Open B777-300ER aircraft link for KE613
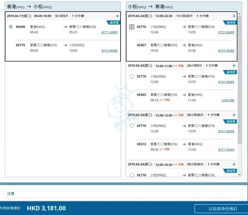 tap(226, 150)
